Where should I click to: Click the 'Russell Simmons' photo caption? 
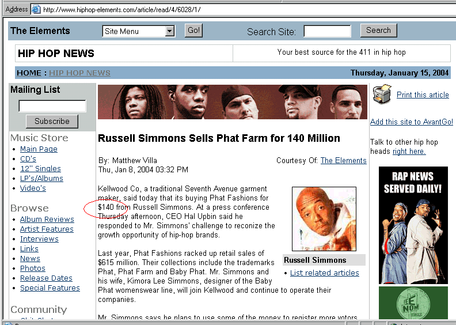point(315,260)
